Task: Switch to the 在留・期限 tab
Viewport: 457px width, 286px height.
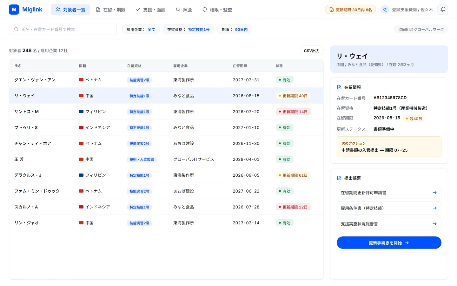Action: [x=110, y=10]
